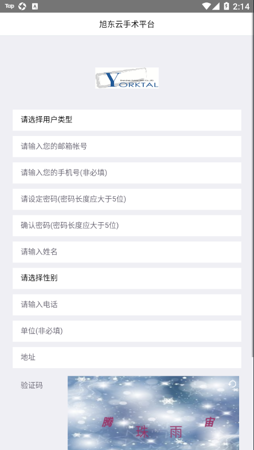This screenshot has height=450, width=254.
Task: Open the 请选择性别 gender selector
Action: click(x=127, y=279)
